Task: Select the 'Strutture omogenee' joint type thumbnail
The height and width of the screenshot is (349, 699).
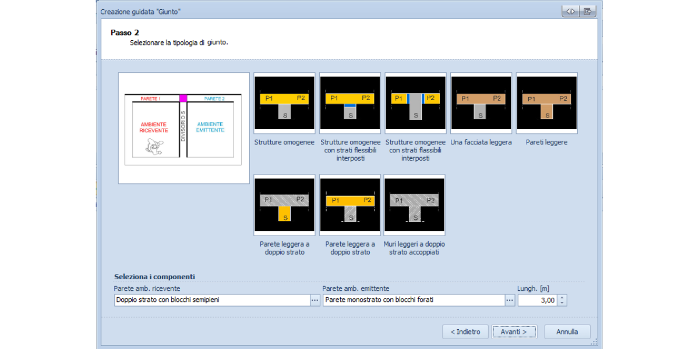Action: 284,104
